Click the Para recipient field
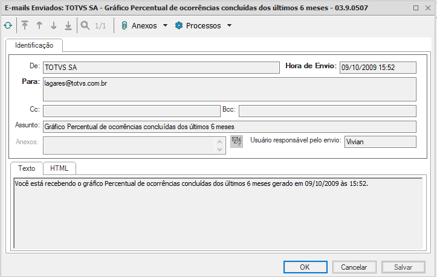 tap(229, 89)
